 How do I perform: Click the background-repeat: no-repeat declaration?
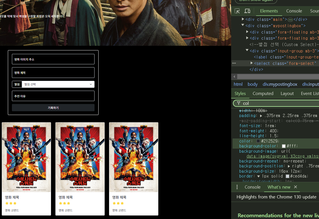(273, 161)
